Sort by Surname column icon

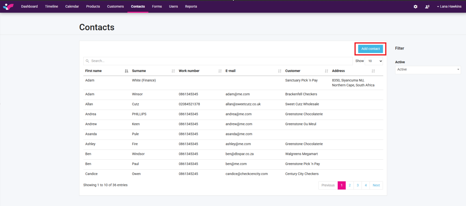click(173, 71)
